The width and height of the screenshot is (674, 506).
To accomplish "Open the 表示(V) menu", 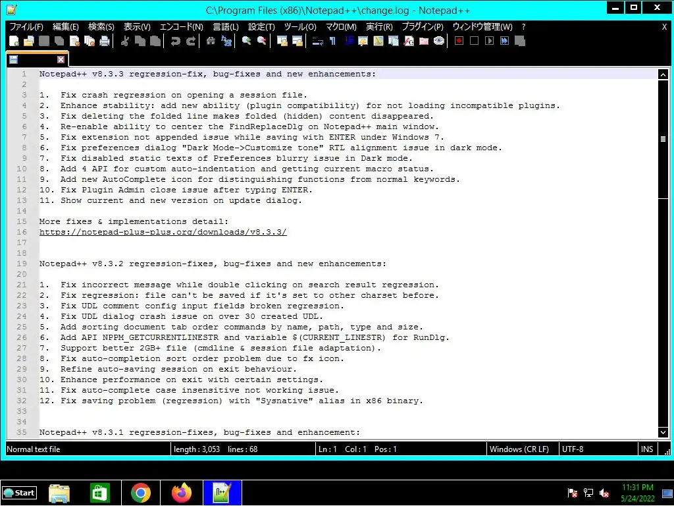I will [137, 26].
